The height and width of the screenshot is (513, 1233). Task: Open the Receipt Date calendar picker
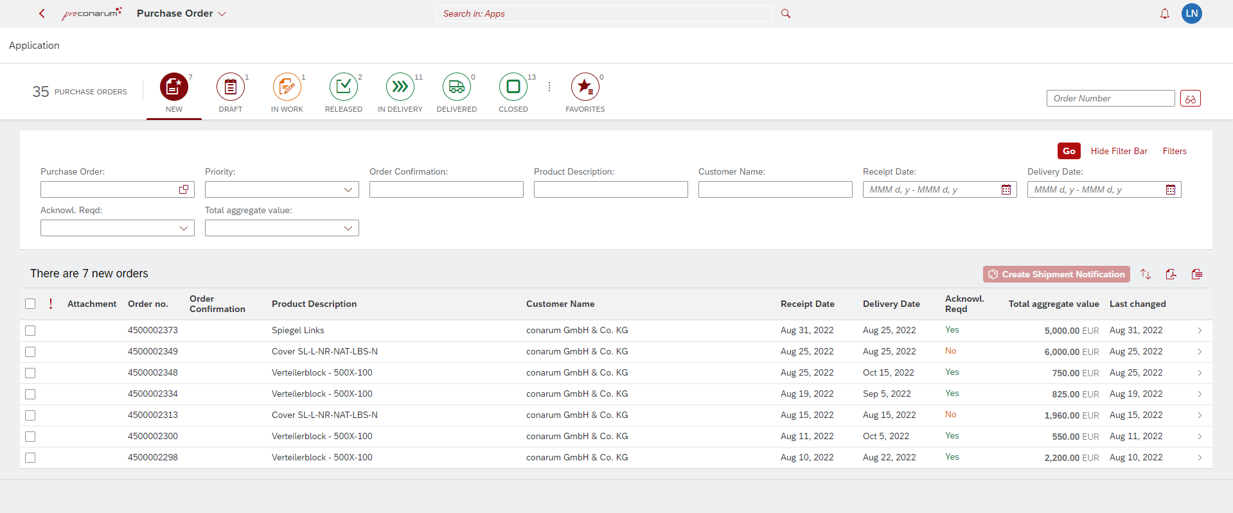1006,189
